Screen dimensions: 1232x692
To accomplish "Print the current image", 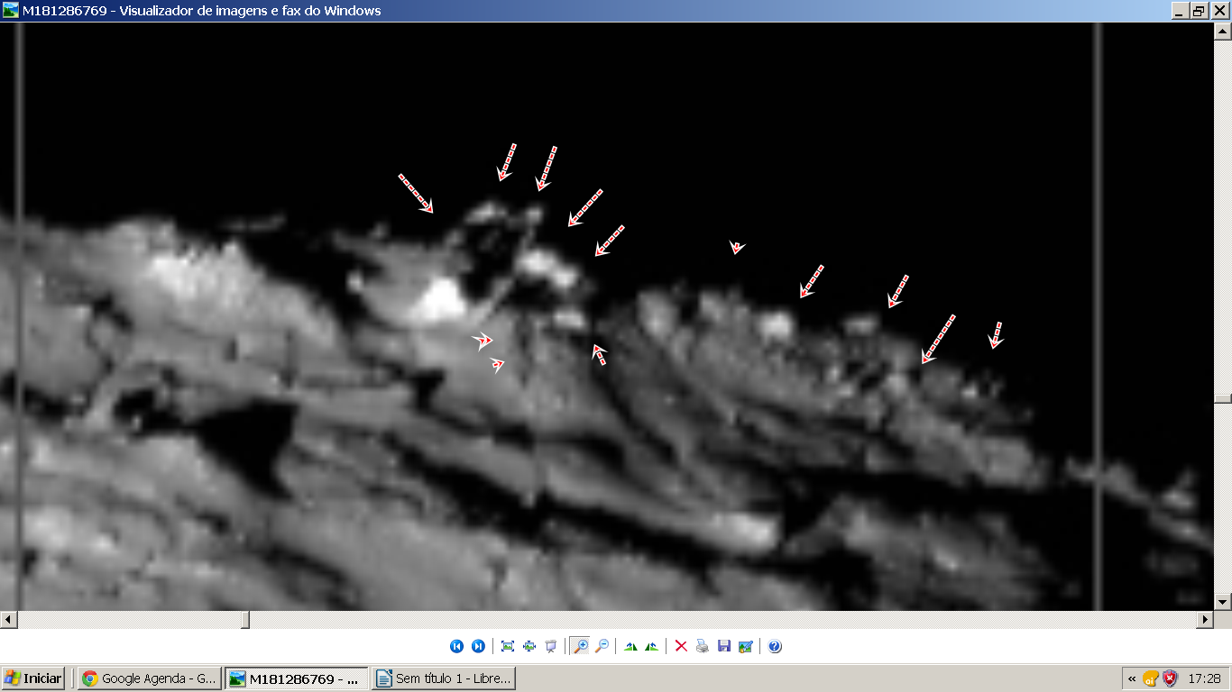I will pyautogui.click(x=703, y=646).
